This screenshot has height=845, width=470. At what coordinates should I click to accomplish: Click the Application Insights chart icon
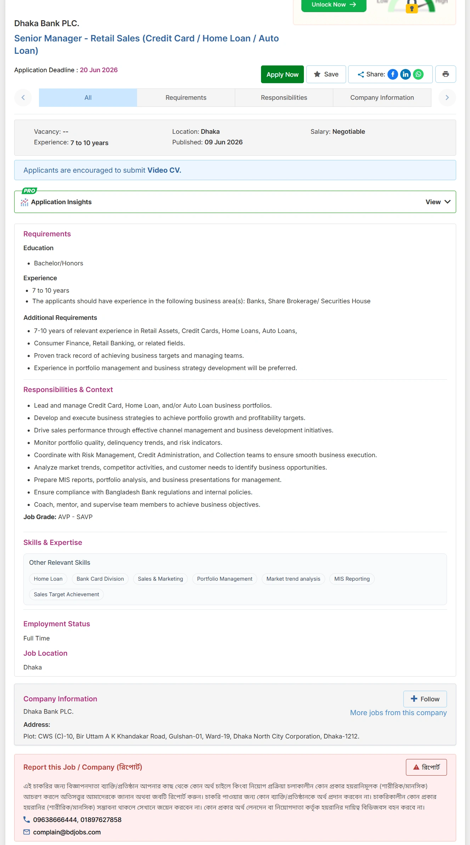coord(24,202)
